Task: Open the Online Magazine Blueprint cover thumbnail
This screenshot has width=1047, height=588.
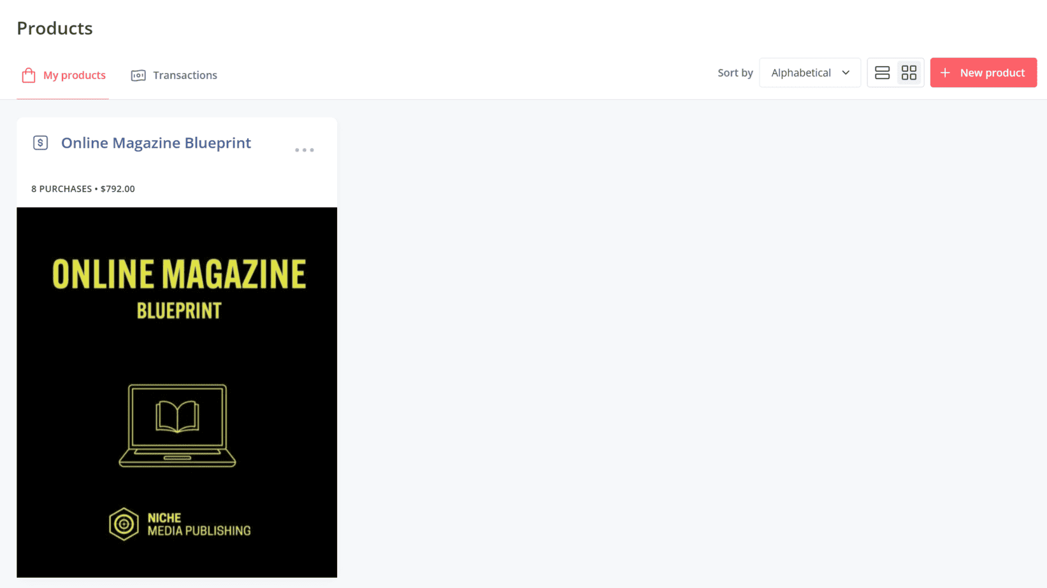Action: click(177, 392)
